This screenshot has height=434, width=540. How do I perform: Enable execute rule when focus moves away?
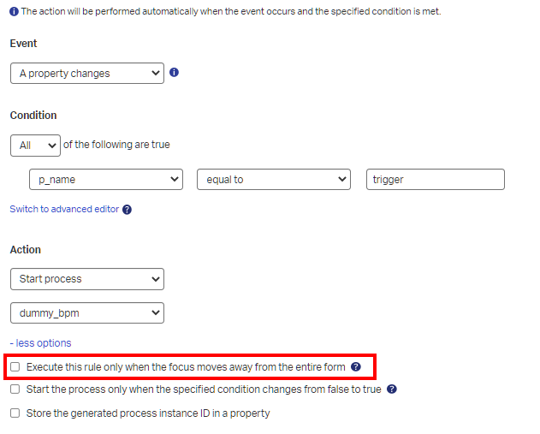(x=15, y=367)
